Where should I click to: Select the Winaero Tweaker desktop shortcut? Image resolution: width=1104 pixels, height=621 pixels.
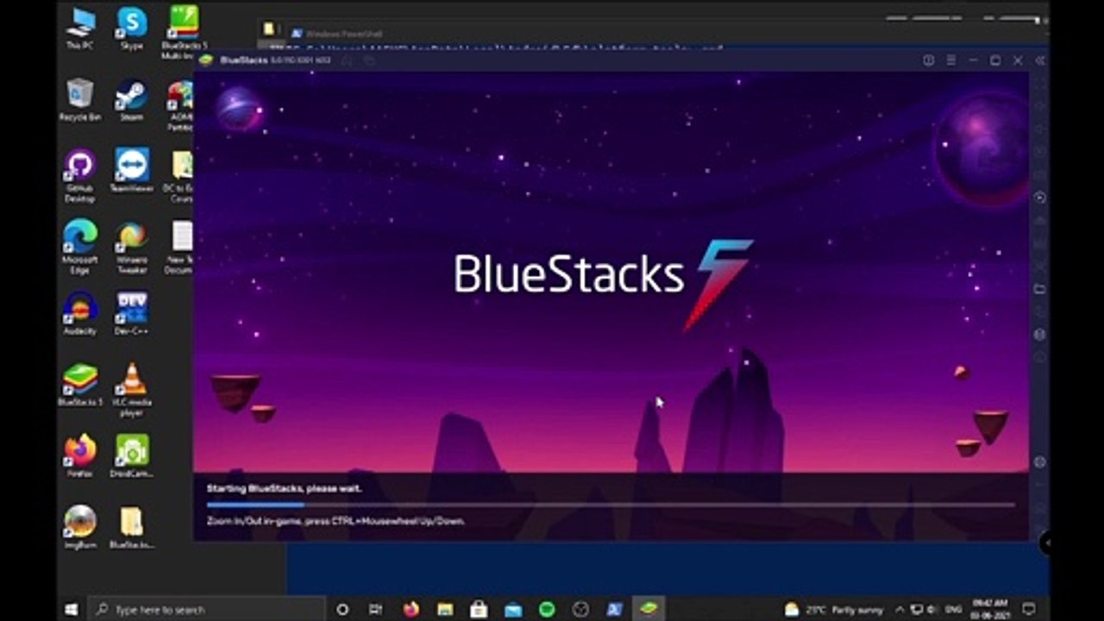point(132,248)
